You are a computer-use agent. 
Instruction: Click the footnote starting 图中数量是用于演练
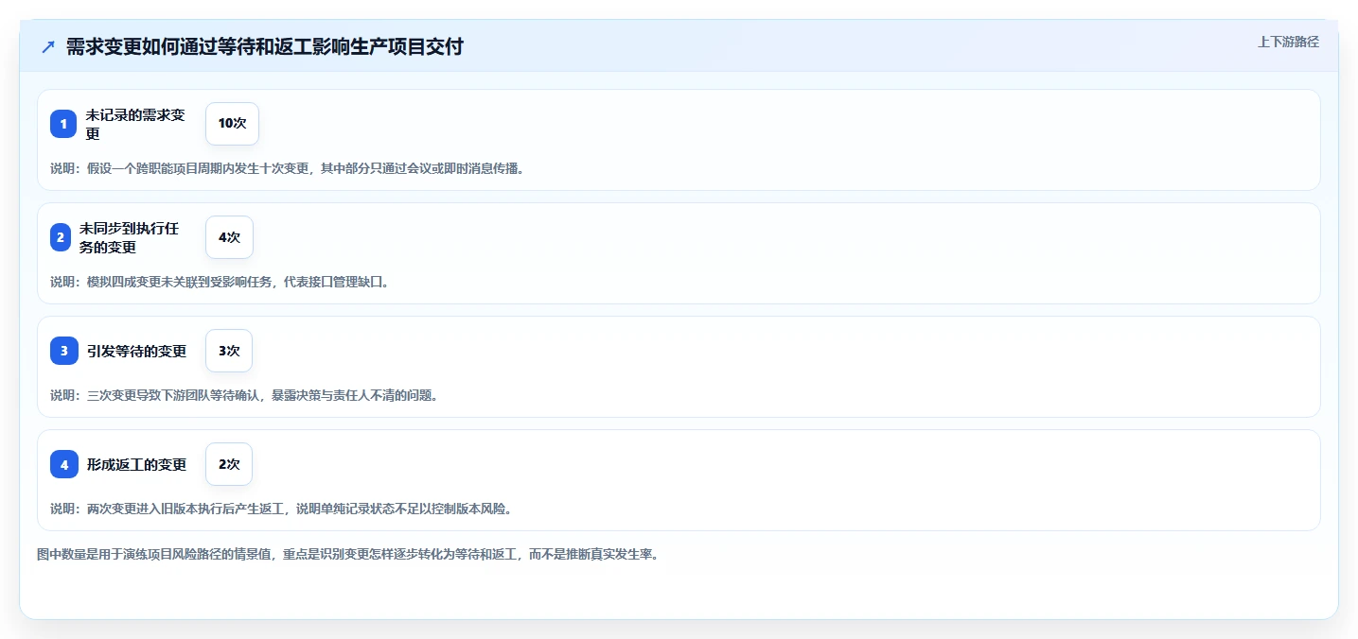pyautogui.click(x=347, y=554)
